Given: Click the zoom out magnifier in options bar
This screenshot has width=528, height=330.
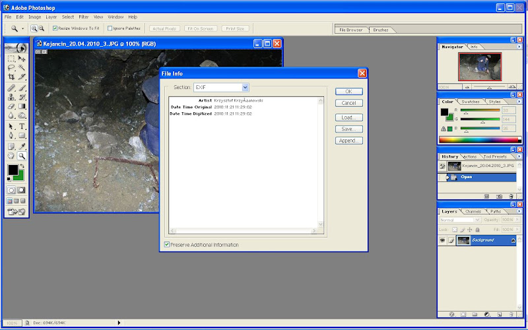Looking at the screenshot, I should click(42, 28).
